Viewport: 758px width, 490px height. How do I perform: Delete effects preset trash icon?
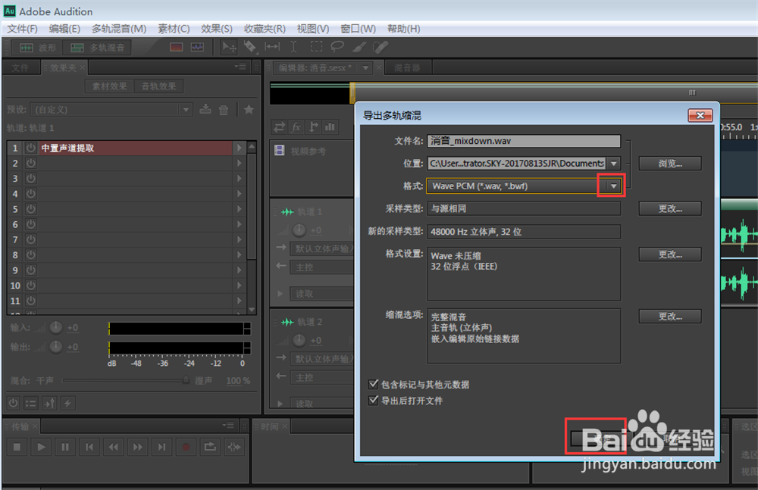coord(224,110)
